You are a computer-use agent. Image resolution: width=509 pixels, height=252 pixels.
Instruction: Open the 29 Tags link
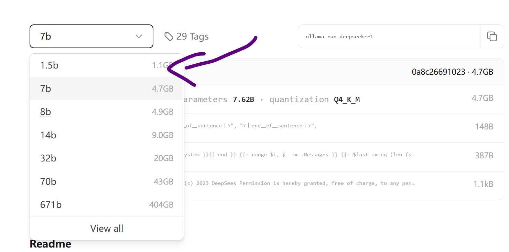pos(192,36)
